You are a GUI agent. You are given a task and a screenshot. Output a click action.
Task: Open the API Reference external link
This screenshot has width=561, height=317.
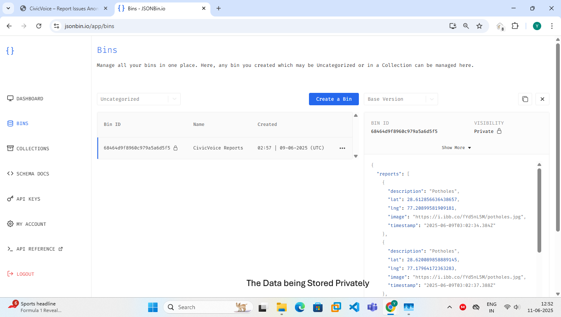[35, 249]
